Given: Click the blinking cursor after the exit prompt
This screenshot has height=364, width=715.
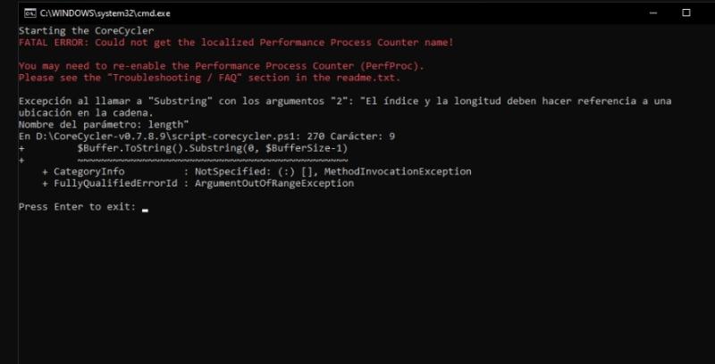Looking at the screenshot, I should point(145,210).
